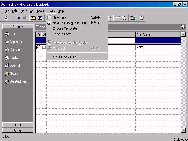Open Tasks shortcut in the Outlook bar
The width and height of the screenshot is (188, 141).
[x=11, y=58]
